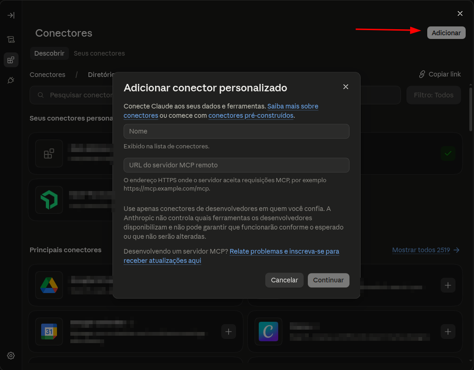
Task: Open settings gear in sidebar
Action: (11, 356)
